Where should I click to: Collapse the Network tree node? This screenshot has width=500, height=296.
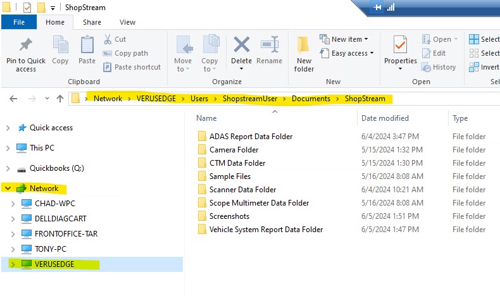8,188
